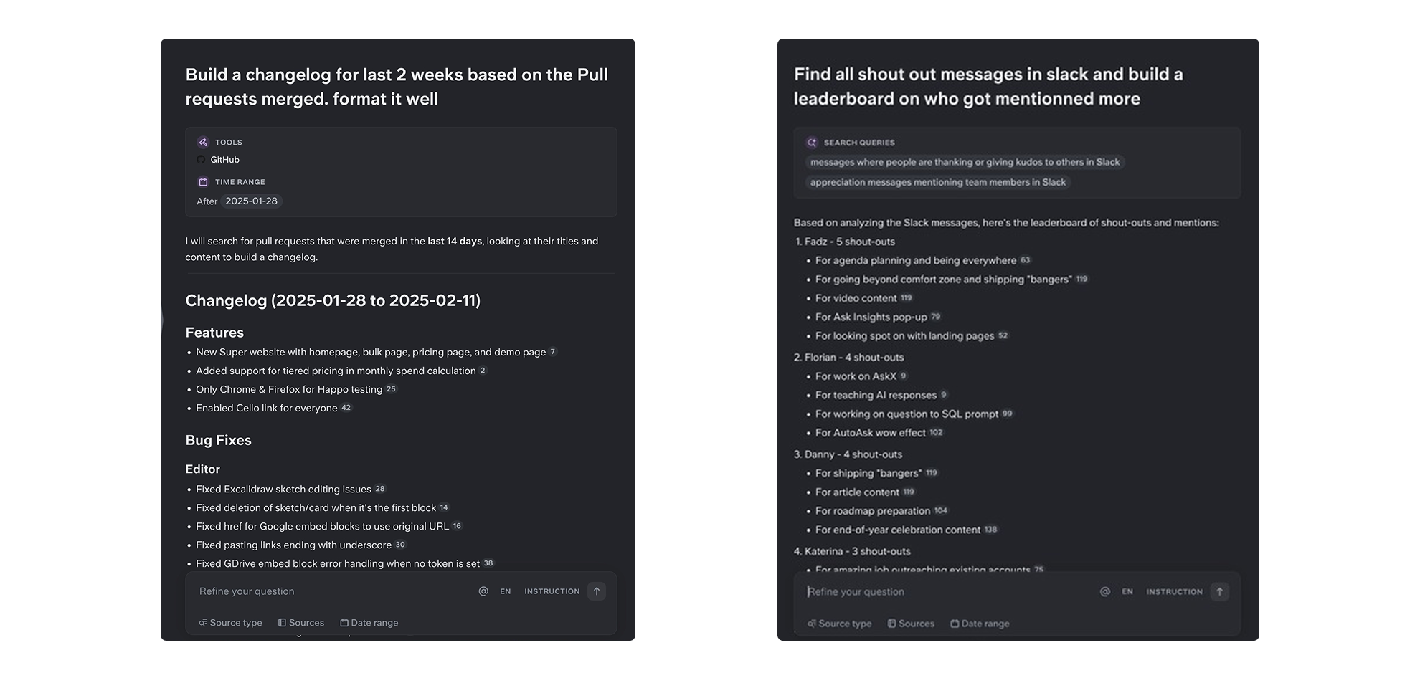Viewport: 1420px width, 678px height.
Task: Open Sources filter in right panel
Action: [911, 624]
